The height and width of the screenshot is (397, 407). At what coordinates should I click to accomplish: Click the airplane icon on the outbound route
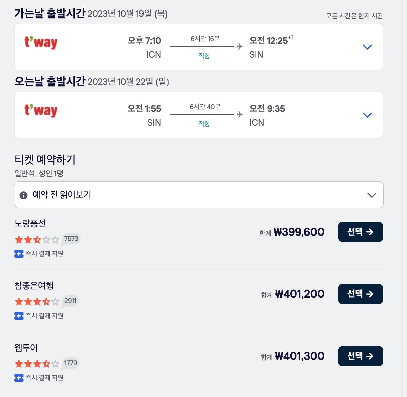239,46
